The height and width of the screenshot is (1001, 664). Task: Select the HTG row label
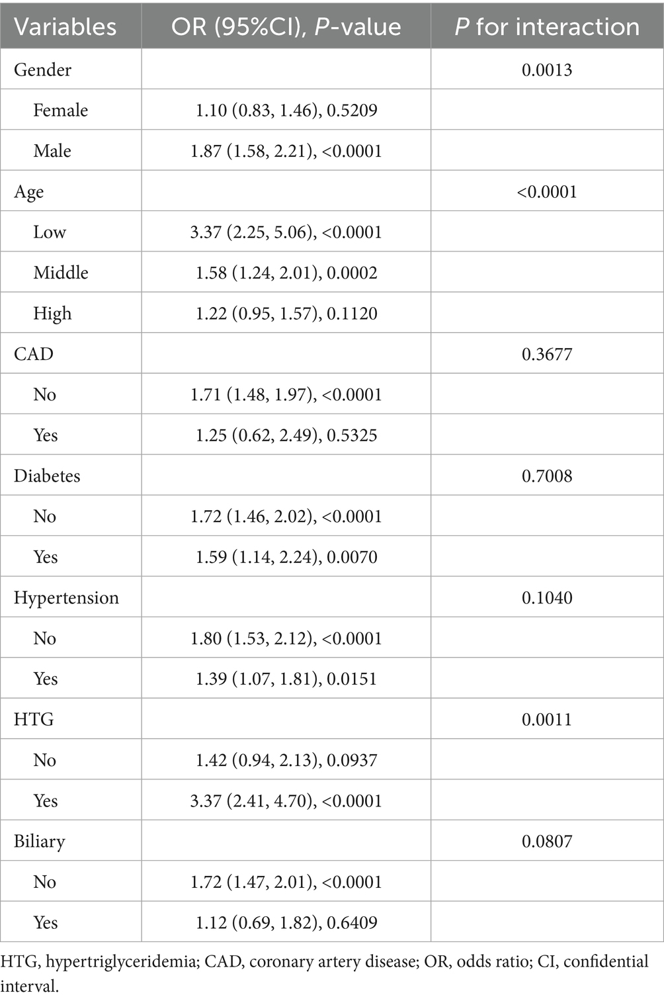tap(34, 719)
